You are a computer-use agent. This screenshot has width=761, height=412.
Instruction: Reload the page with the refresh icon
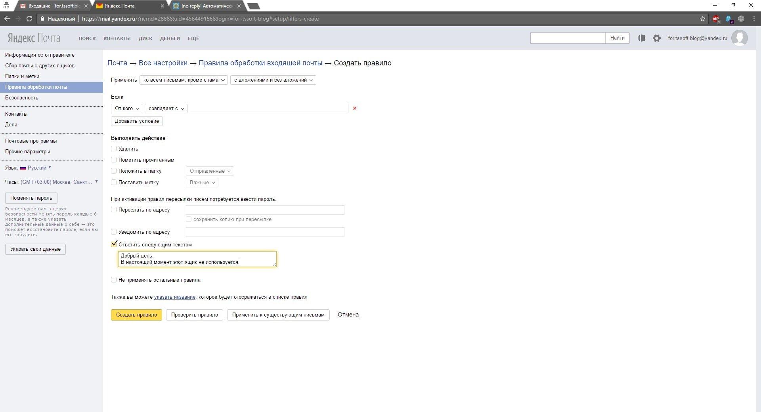tap(29, 19)
